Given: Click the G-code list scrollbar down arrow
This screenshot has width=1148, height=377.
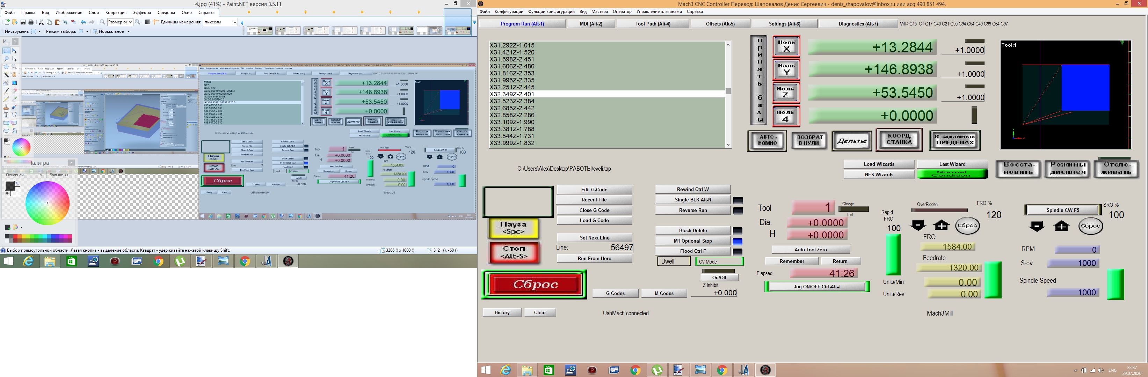Looking at the screenshot, I should click(728, 145).
